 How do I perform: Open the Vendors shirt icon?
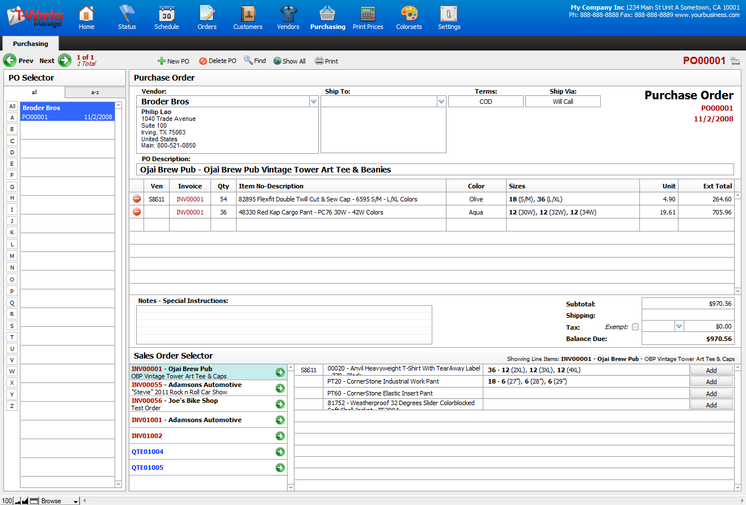point(288,13)
